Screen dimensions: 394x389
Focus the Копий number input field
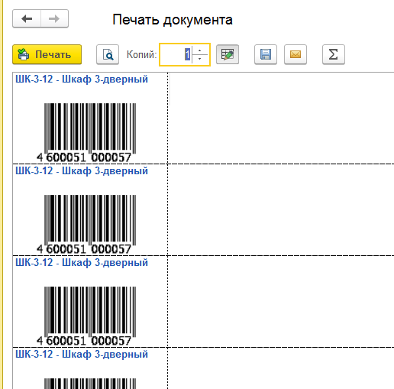(176, 54)
